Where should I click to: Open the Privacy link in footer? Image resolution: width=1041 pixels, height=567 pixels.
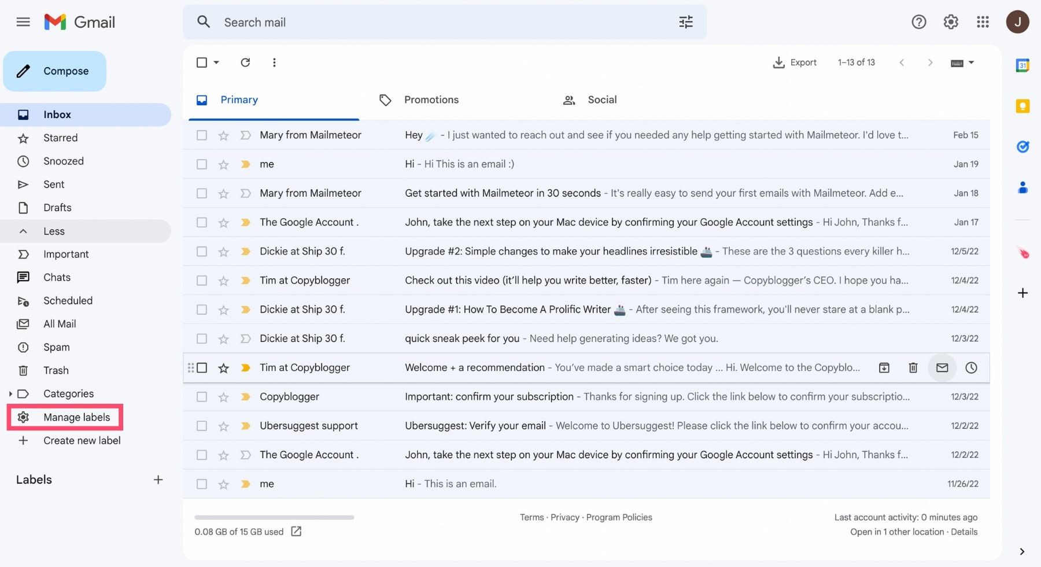(x=565, y=517)
